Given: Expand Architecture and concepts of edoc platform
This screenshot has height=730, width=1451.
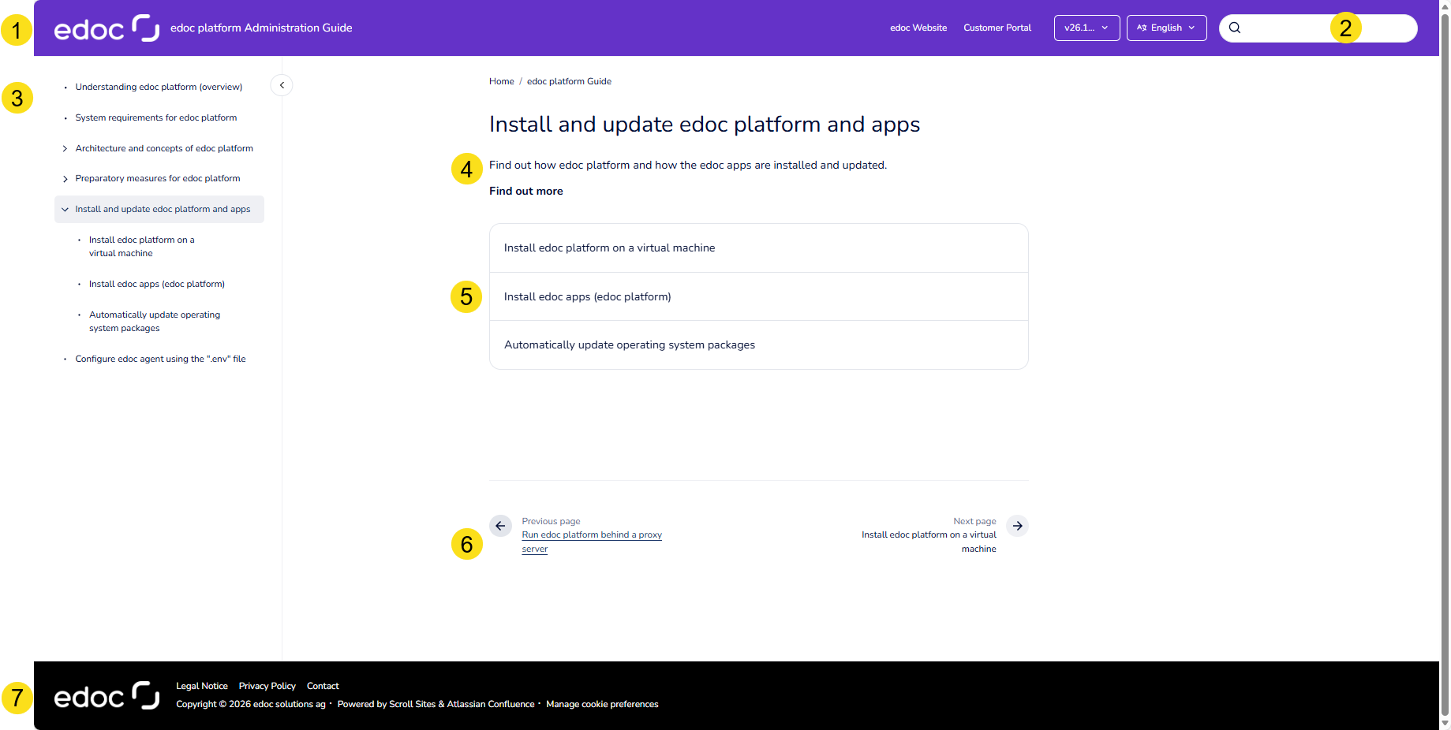Looking at the screenshot, I should pyautogui.click(x=65, y=148).
